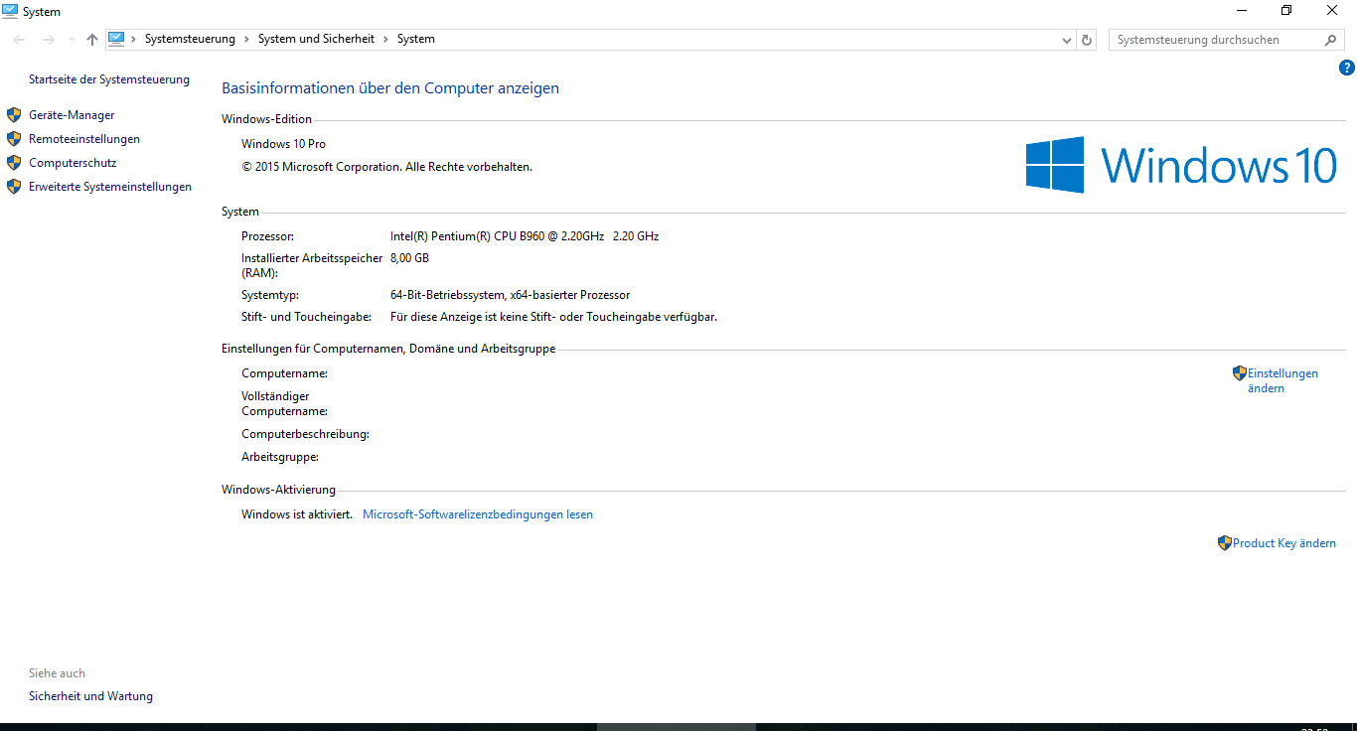Click the shield icon beside Computerschutz
This screenshot has width=1357, height=731.
[14, 163]
